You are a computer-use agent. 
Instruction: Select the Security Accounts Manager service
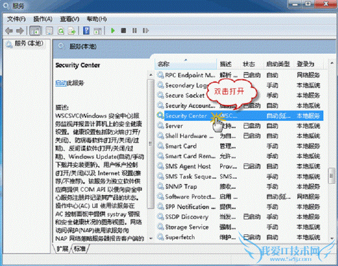190,105
